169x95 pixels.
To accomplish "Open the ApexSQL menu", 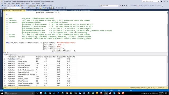I will [x=28, y=3].
